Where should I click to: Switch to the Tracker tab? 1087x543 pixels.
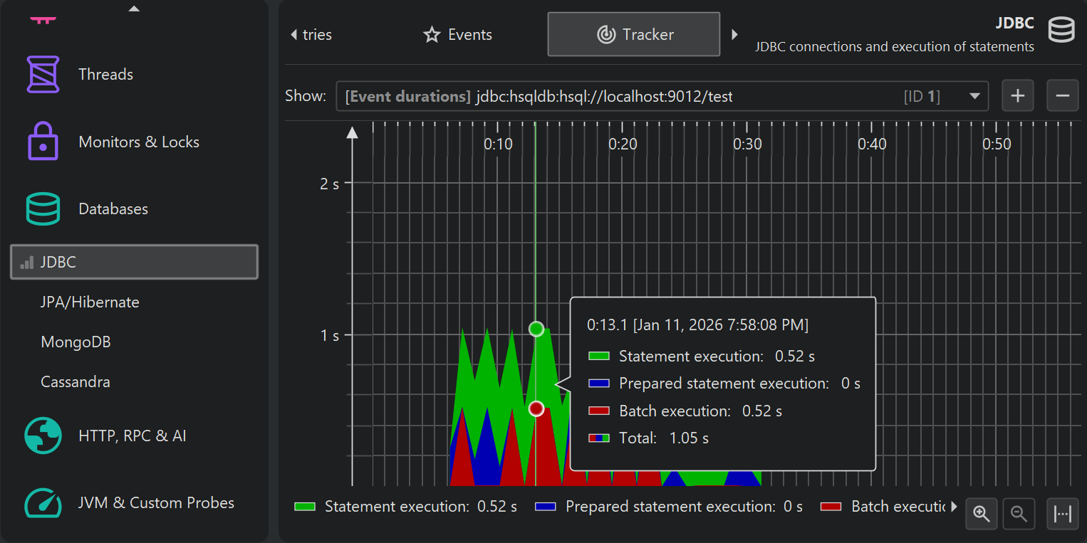[633, 34]
